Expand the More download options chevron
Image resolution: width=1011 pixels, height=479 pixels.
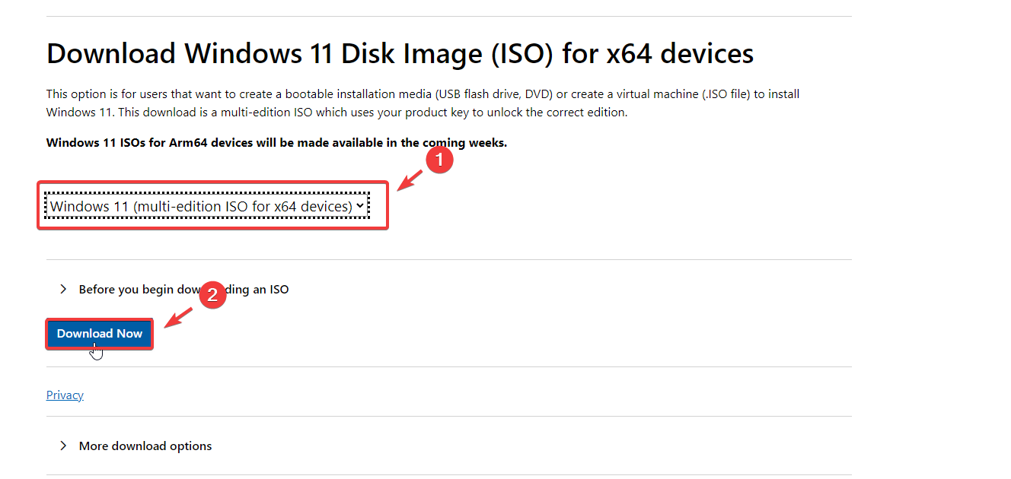pos(63,446)
